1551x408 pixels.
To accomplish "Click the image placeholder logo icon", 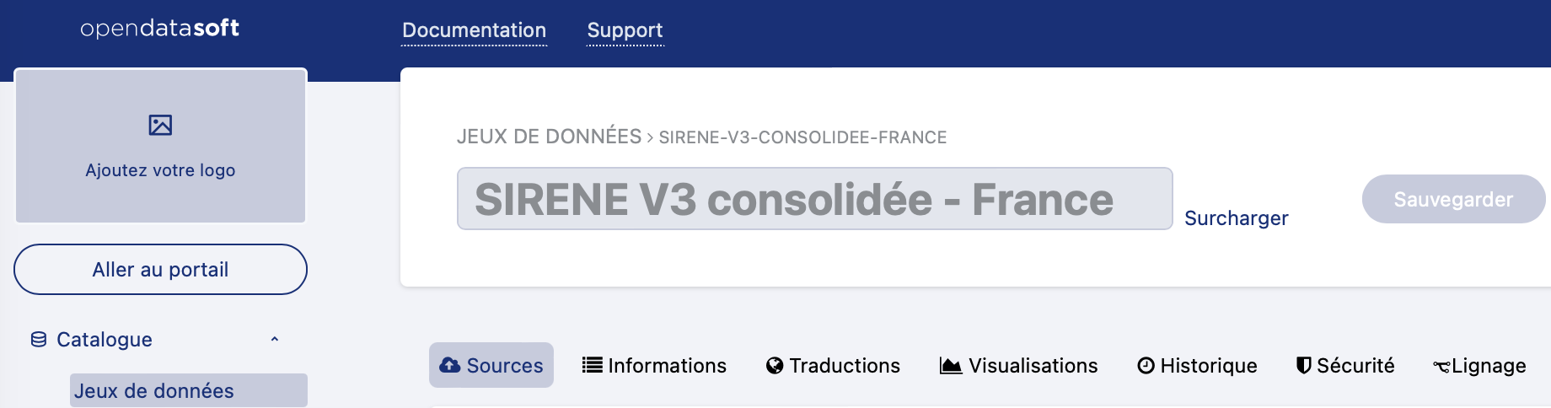I will click(160, 126).
